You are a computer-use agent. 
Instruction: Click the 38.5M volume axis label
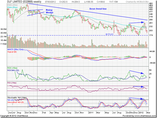[x=4, y=29]
